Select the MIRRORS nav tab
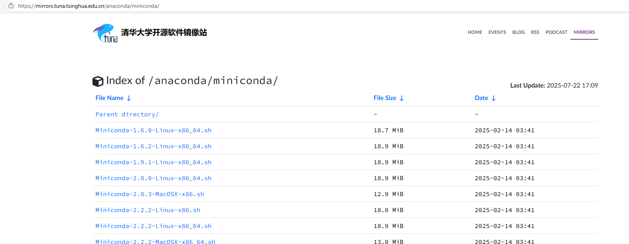The width and height of the screenshot is (629, 244). coord(584,32)
